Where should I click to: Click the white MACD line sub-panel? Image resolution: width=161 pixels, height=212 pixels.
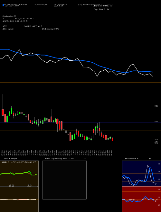(x=19, y=199)
